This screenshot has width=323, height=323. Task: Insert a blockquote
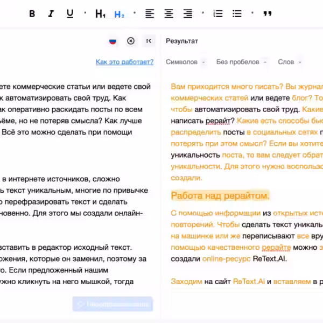pyautogui.click(x=268, y=14)
